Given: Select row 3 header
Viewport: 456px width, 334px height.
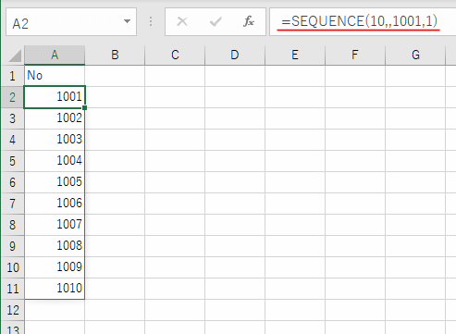Looking at the screenshot, I should [12, 118].
